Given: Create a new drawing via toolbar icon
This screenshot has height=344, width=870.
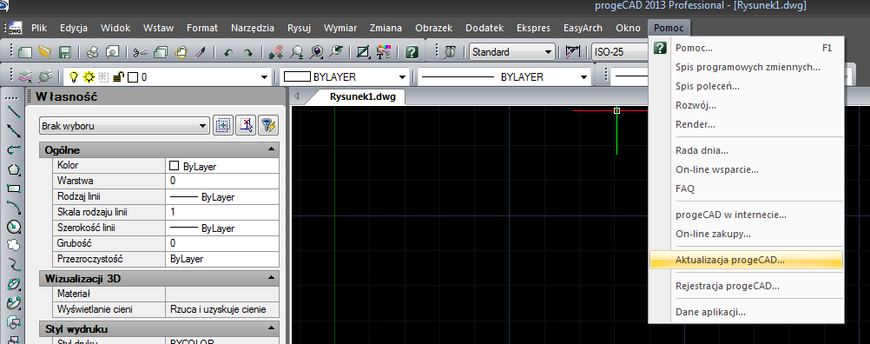Looking at the screenshot, I should coord(25,52).
